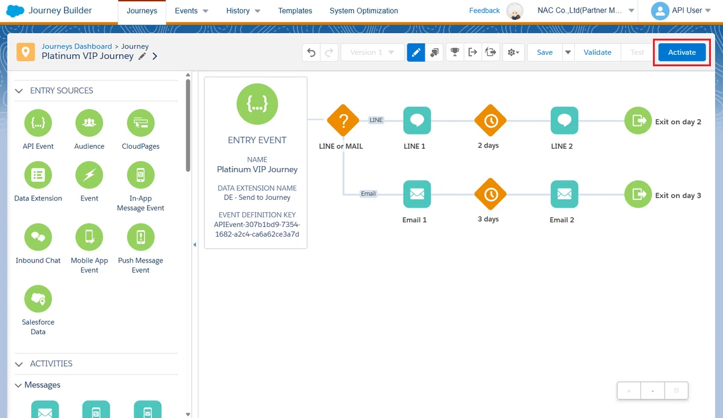Click the LINE branch label

tap(376, 120)
